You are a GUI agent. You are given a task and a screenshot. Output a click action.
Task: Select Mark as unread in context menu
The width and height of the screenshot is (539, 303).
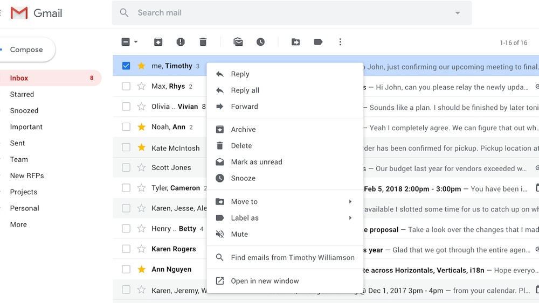(x=256, y=162)
